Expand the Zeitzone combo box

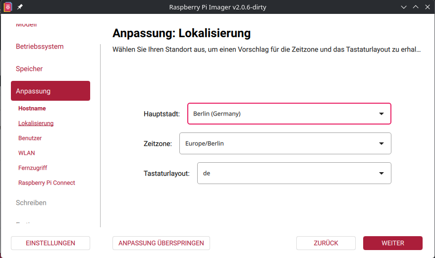(x=285, y=143)
